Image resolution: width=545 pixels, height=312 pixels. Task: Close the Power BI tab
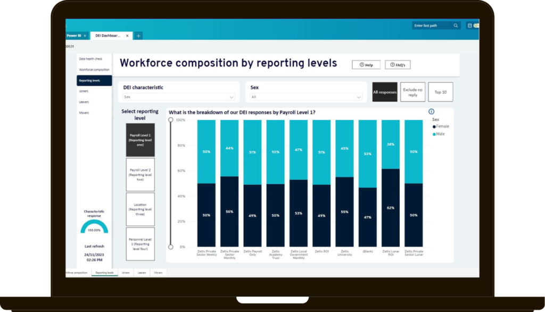(x=85, y=36)
